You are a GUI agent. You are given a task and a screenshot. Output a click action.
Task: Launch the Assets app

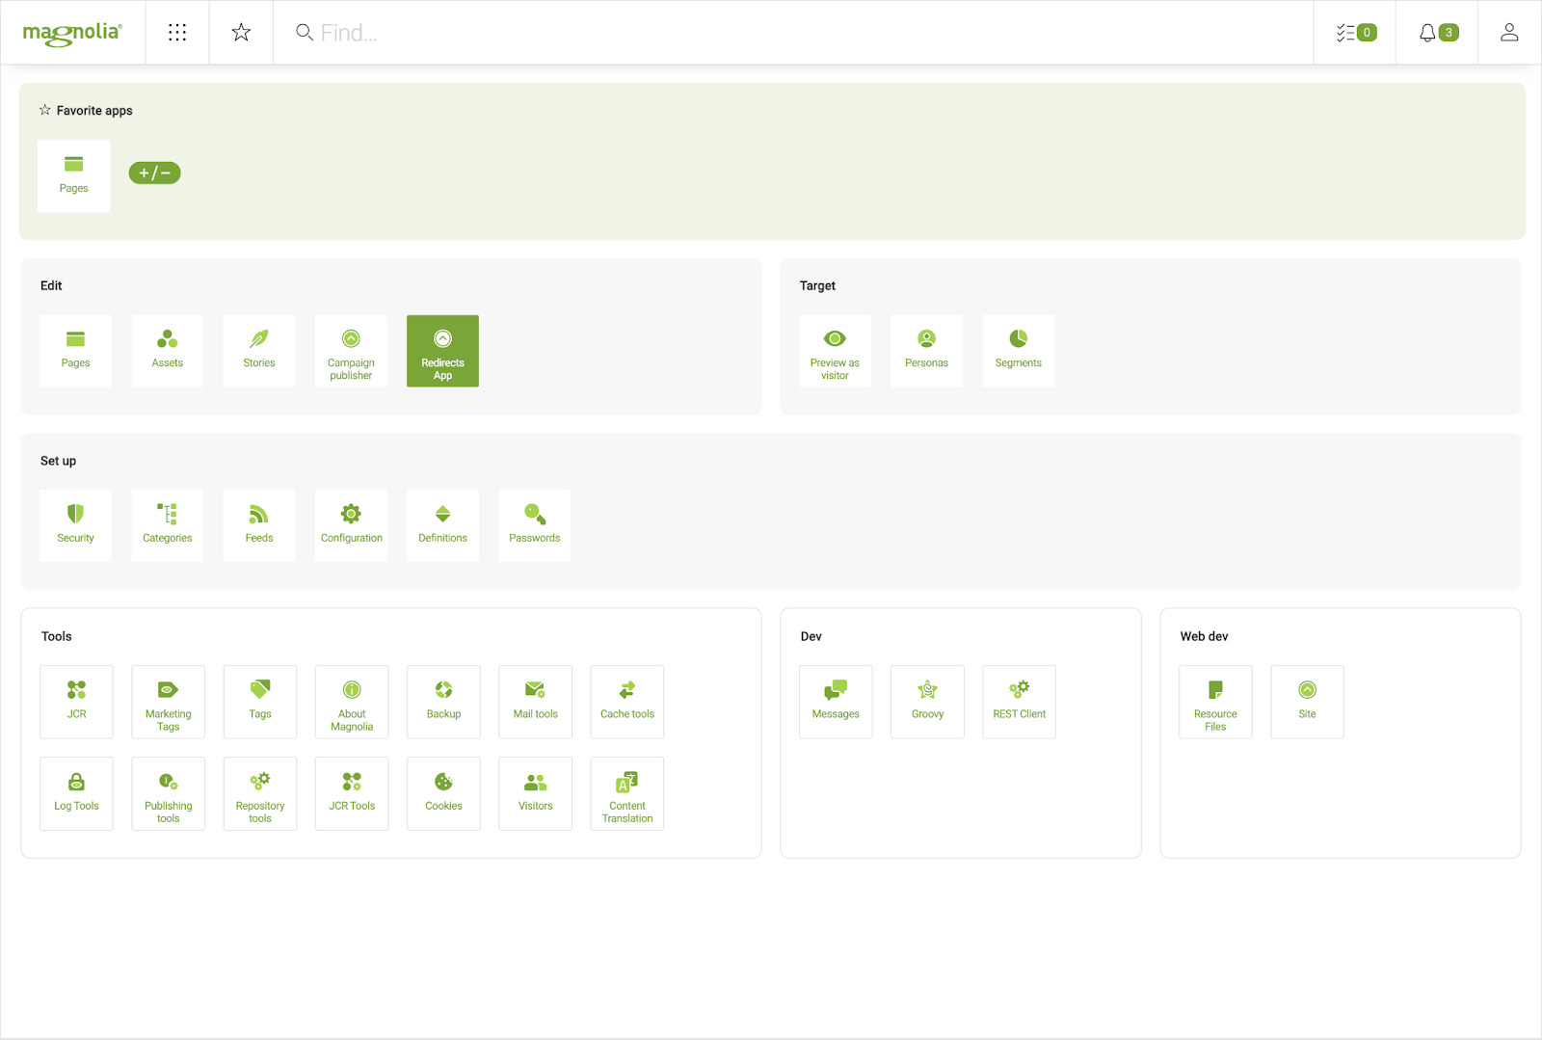coord(167,350)
